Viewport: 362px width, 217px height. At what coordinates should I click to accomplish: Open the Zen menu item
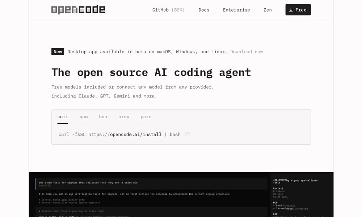point(268,10)
